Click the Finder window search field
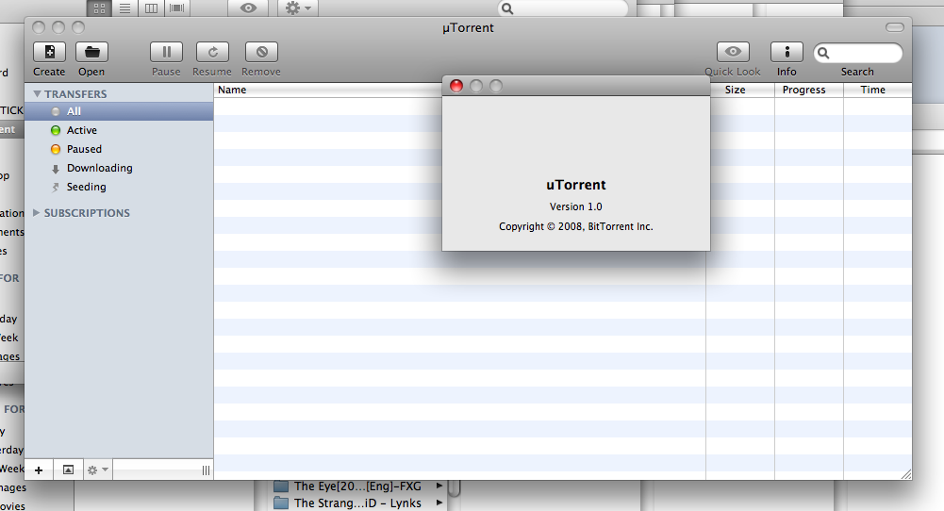 [x=563, y=8]
